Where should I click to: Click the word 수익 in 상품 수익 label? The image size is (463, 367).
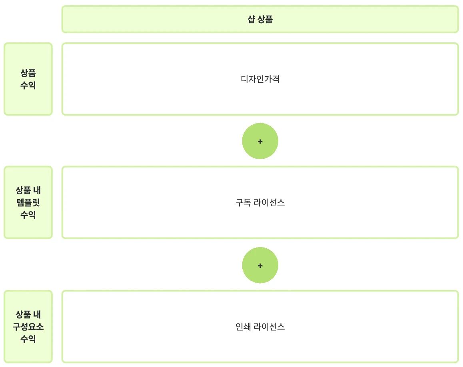(x=28, y=85)
